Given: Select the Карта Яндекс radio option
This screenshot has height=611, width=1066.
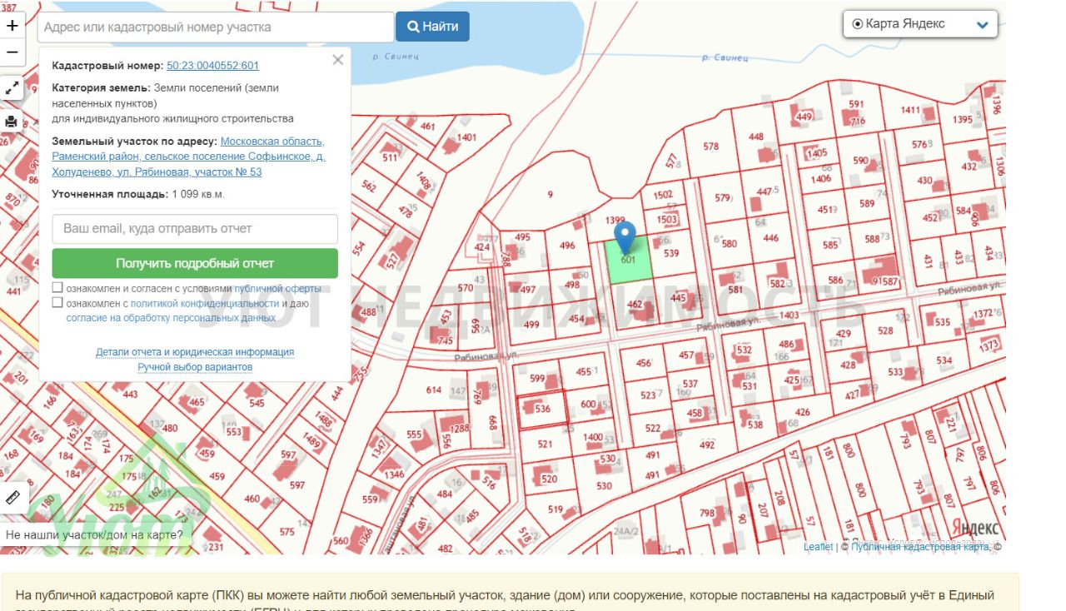Looking at the screenshot, I should (x=857, y=24).
